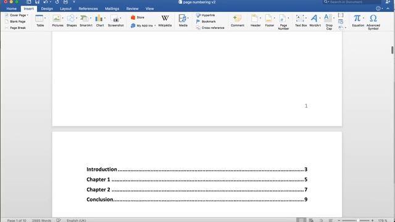This screenshot has width=395, height=222.
Task: Expand the Table dropdown arrow
Action: (x=45, y=18)
